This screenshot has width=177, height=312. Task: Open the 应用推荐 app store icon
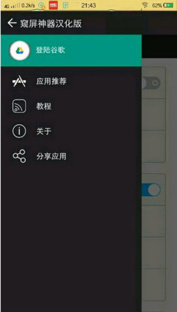pos(19,81)
